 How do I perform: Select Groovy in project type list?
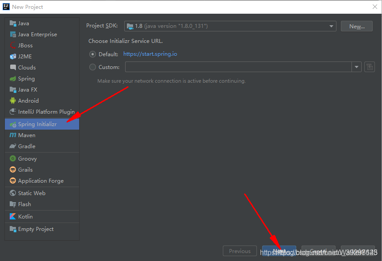[x=42, y=159]
